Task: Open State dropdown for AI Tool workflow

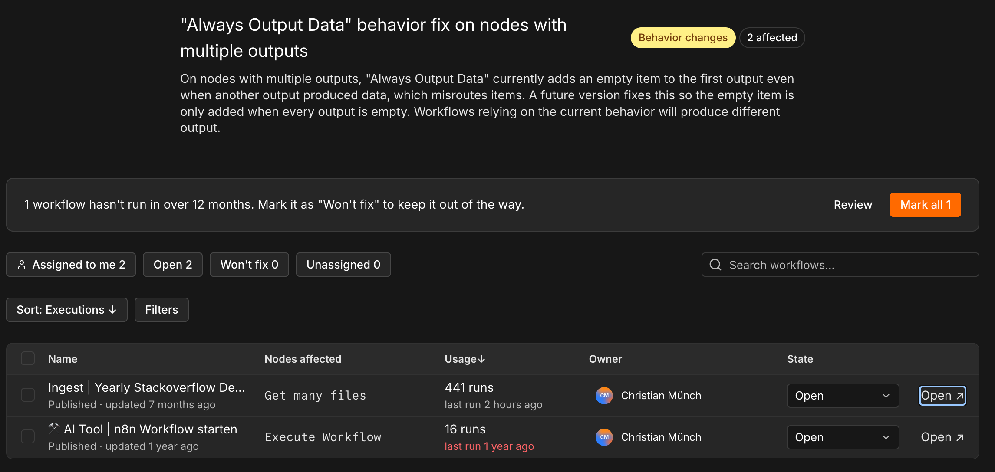Action: (x=843, y=437)
